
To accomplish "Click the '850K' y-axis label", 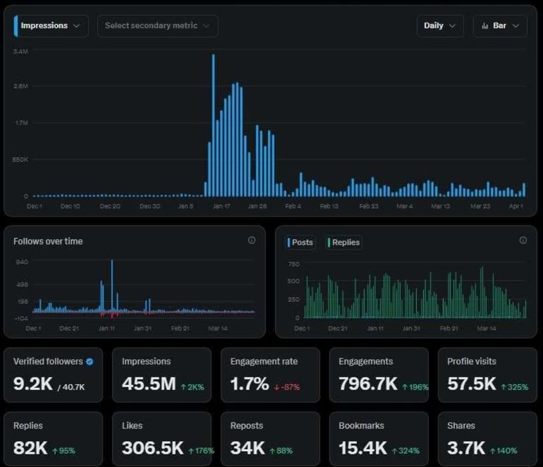I will tap(20, 160).
